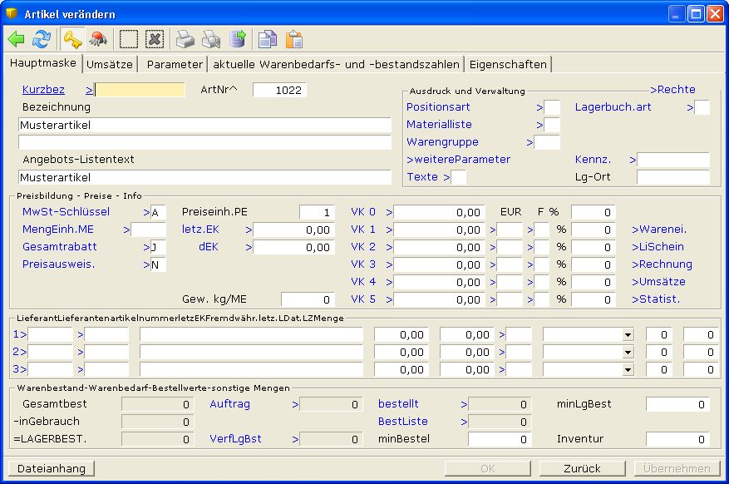This screenshot has height=484, width=729.
Task: Click the dashed box with X icon
Action: click(155, 39)
